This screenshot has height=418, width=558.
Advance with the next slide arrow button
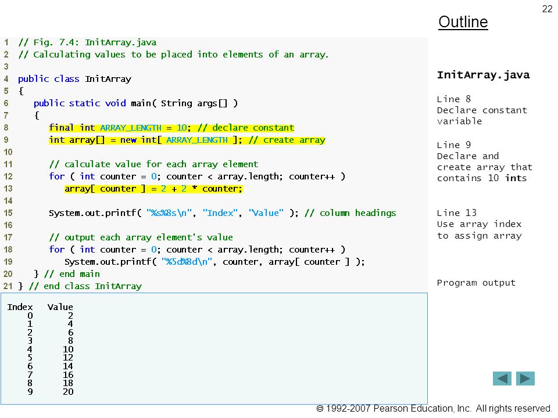click(525, 379)
